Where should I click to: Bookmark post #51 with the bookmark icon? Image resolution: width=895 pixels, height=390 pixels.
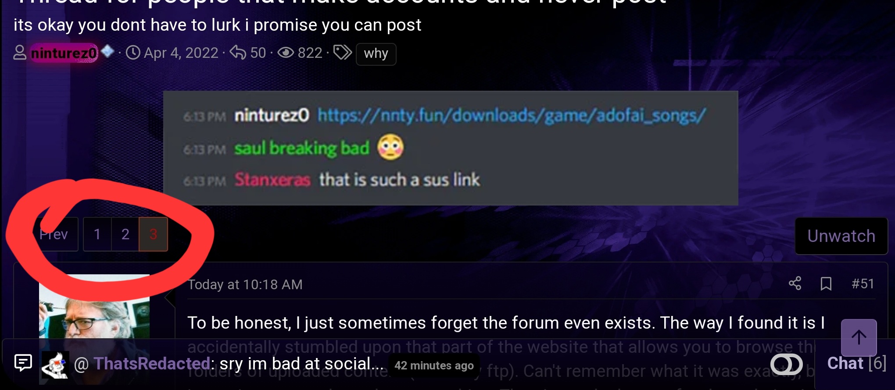tap(826, 284)
